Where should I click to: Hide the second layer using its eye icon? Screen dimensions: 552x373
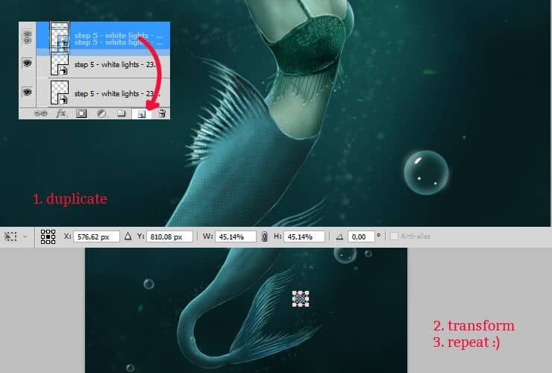coord(28,63)
